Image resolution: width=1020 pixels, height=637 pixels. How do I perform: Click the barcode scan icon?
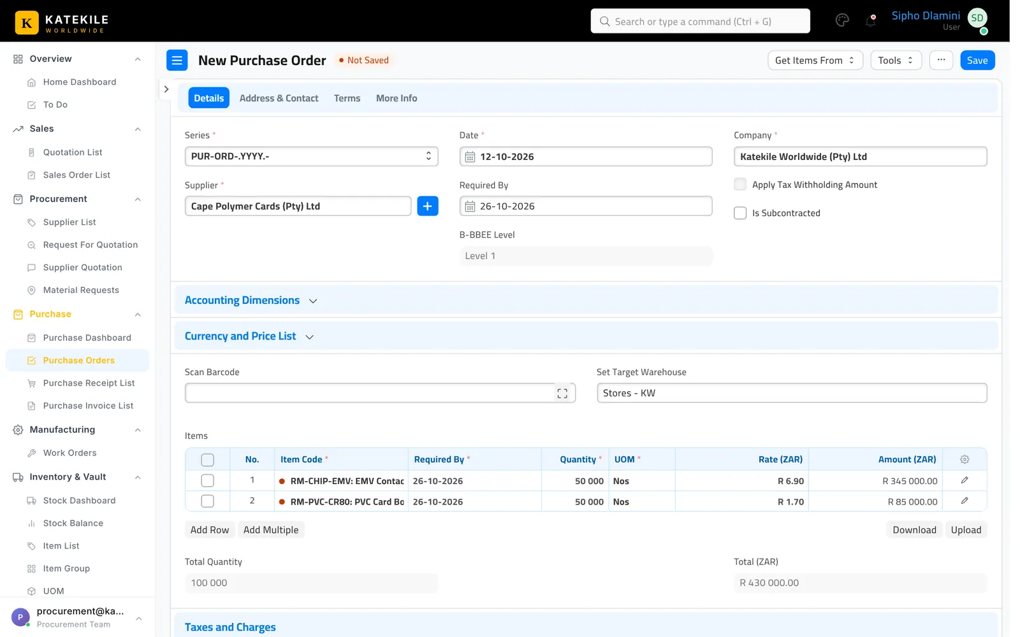point(562,394)
